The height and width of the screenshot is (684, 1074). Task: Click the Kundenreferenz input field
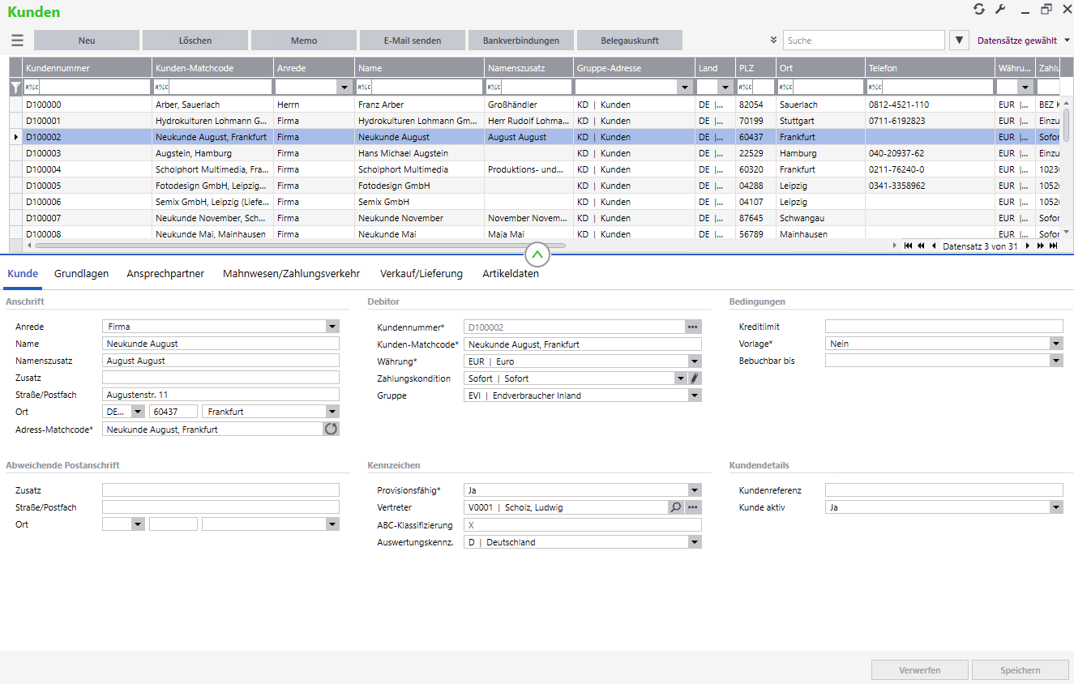(943, 490)
